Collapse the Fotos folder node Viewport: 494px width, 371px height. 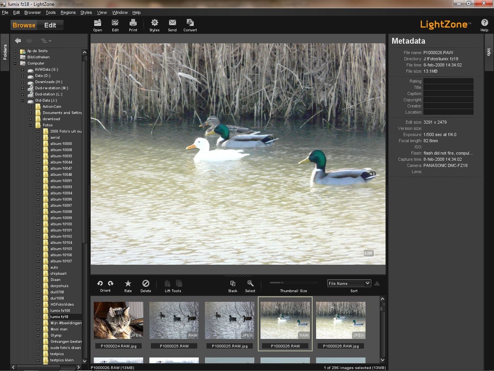pyautogui.click(x=30, y=125)
